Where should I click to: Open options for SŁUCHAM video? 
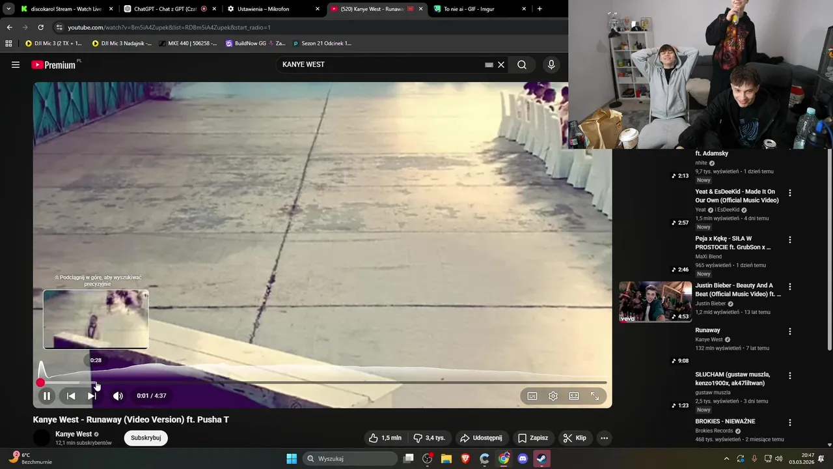pyautogui.click(x=790, y=376)
